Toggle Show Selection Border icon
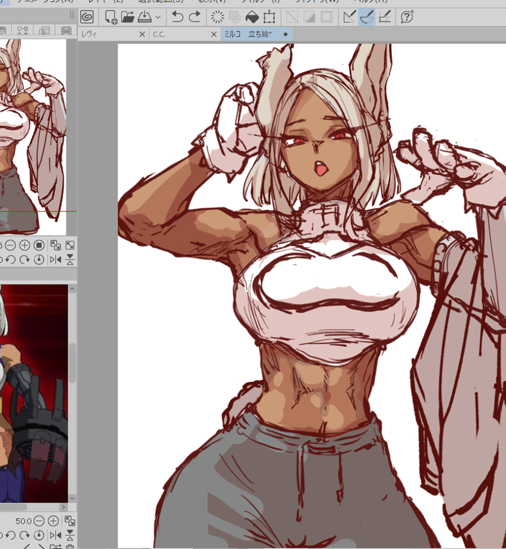Viewport: 506px width, 549px height. tap(327, 17)
